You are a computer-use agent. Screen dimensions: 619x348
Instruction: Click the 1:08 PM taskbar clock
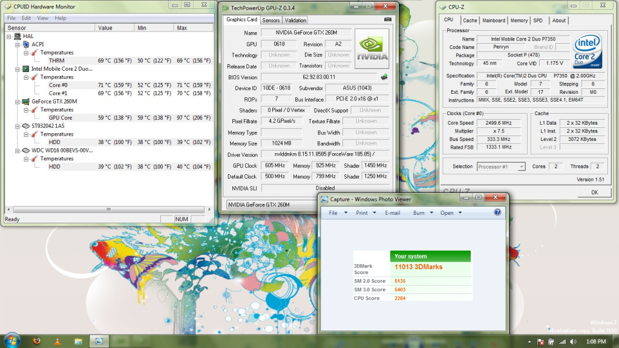(596, 341)
